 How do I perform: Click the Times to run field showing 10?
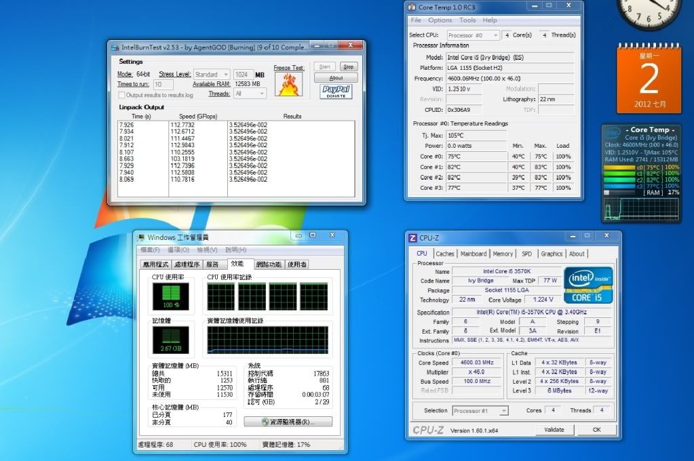[x=163, y=85]
